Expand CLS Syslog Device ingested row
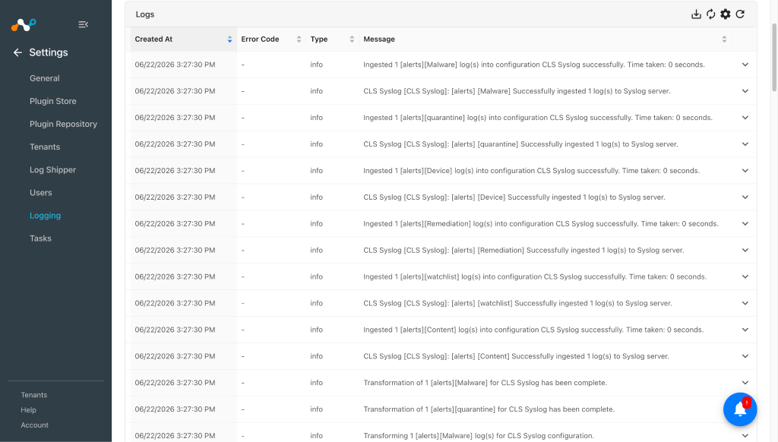 [745, 197]
